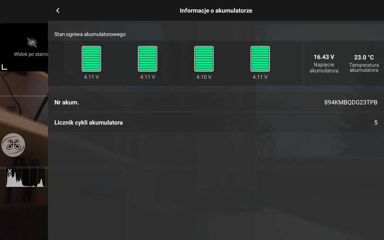
Task: Select the 'Temperatura akumulatora' label
Action: click(x=364, y=68)
